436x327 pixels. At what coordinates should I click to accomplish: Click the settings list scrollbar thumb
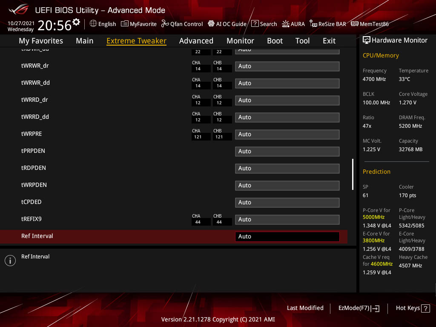pyautogui.click(x=353, y=174)
